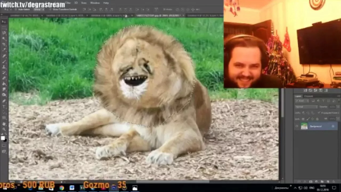Image resolution: width=341 pixels, height=192 pixels.
Task: Select the Type tool
Action: 4,107
